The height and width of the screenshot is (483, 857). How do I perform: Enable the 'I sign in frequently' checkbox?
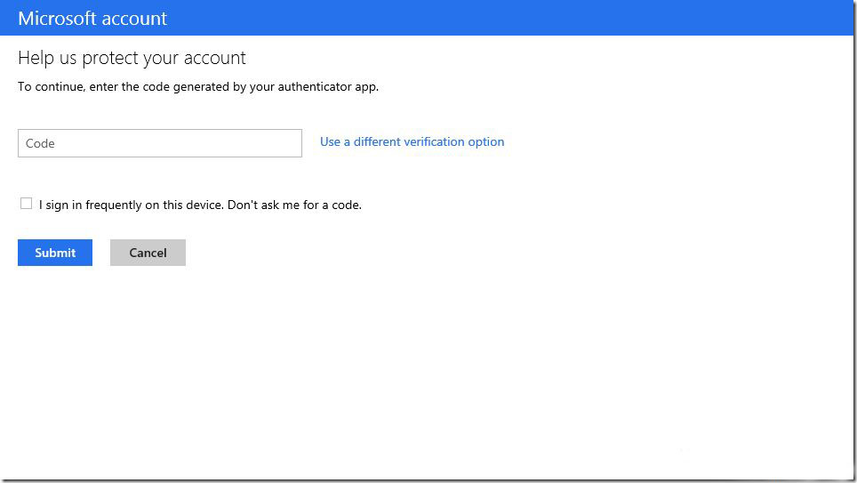click(x=26, y=204)
